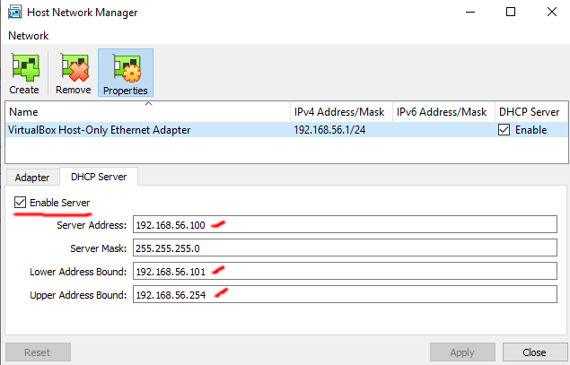Open the Network menu

29,36
